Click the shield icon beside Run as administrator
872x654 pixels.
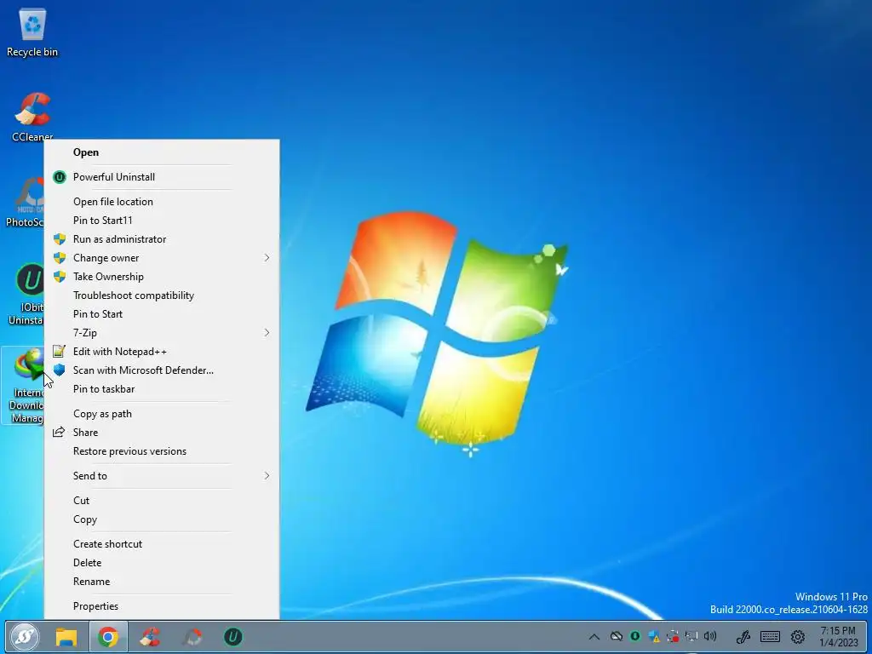click(60, 239)
